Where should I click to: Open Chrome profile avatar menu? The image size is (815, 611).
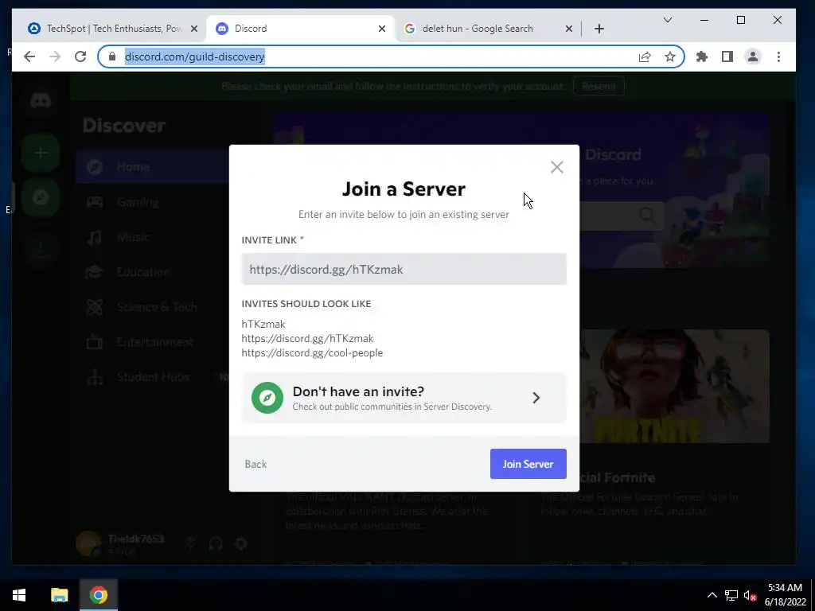[x=753, y=56]
